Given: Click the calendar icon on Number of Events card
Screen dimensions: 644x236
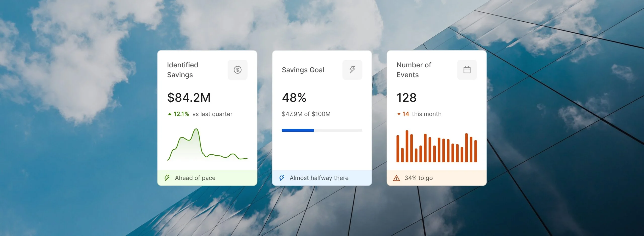Looking at the screenshot, I should 467,70.
